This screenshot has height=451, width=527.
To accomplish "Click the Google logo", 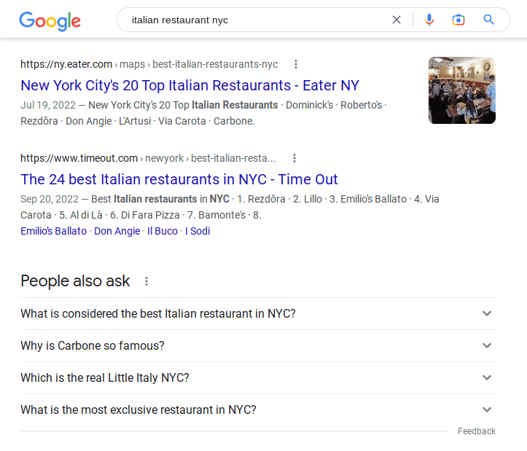I will point(50,21).
